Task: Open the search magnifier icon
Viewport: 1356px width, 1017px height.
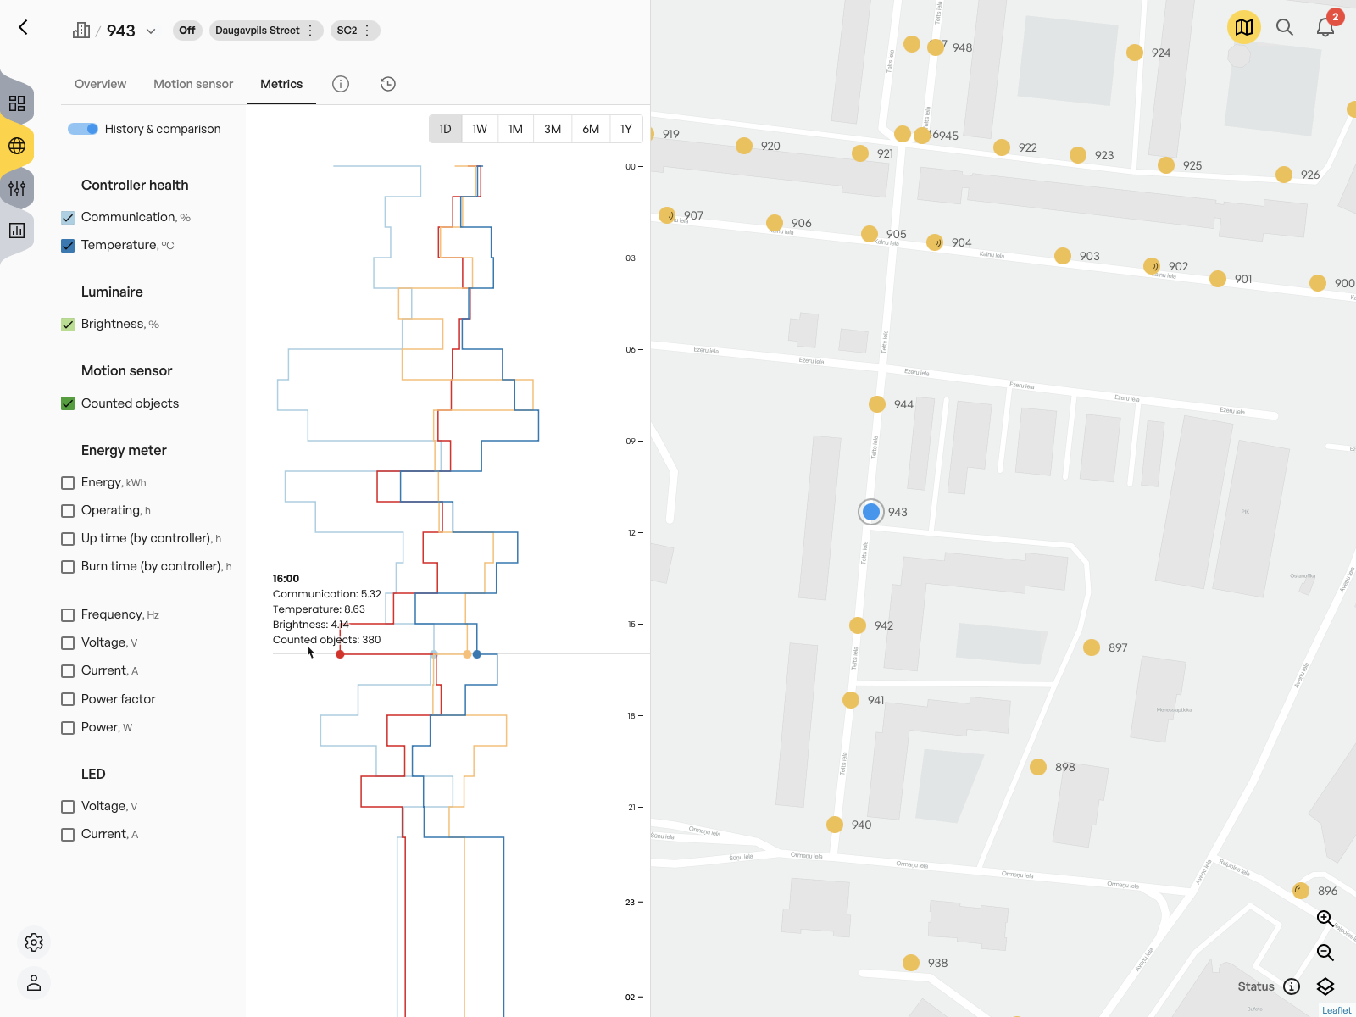Action: (1285, 27)
